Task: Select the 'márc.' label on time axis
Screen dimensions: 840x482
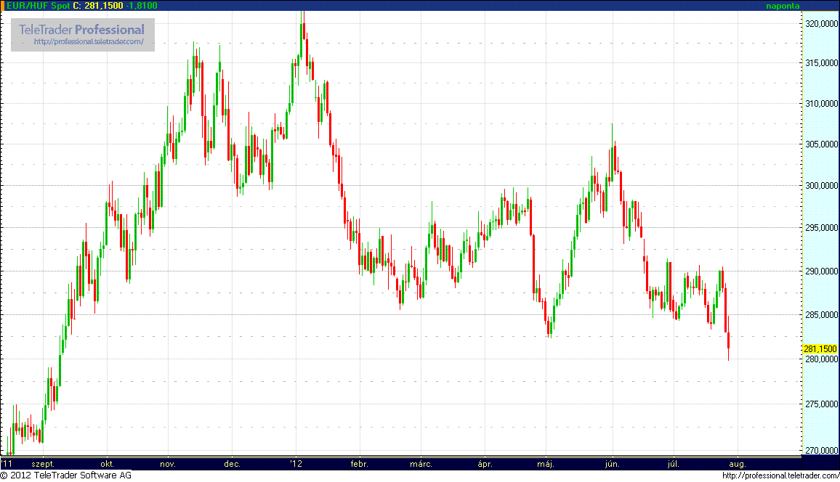Action: pos(421,463)
